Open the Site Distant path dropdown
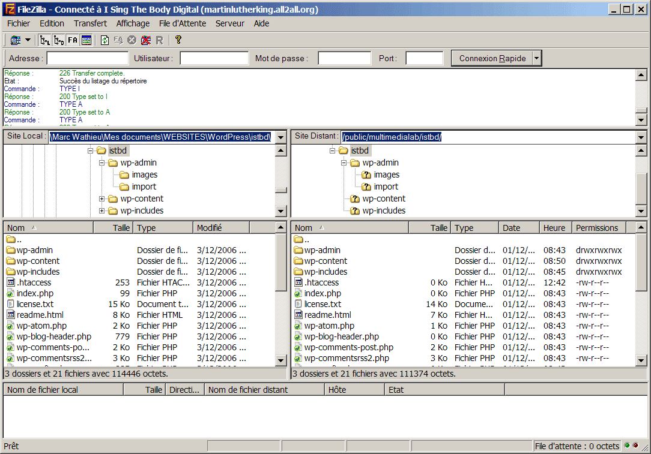 tap(641, 137)
